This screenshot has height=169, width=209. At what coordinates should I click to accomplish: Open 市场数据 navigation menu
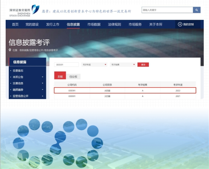94,24
